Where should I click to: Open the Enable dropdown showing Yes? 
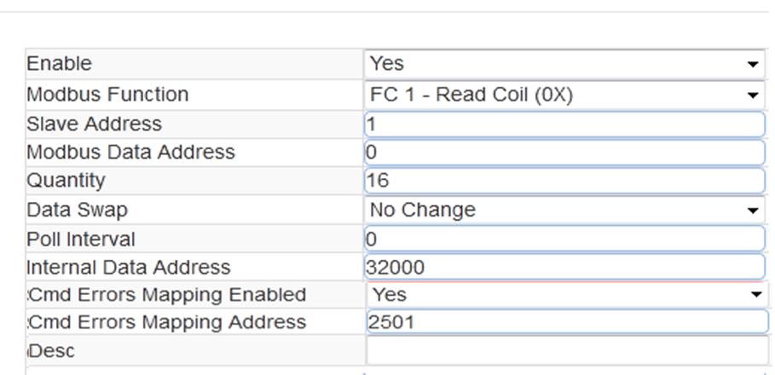[564, 64]
